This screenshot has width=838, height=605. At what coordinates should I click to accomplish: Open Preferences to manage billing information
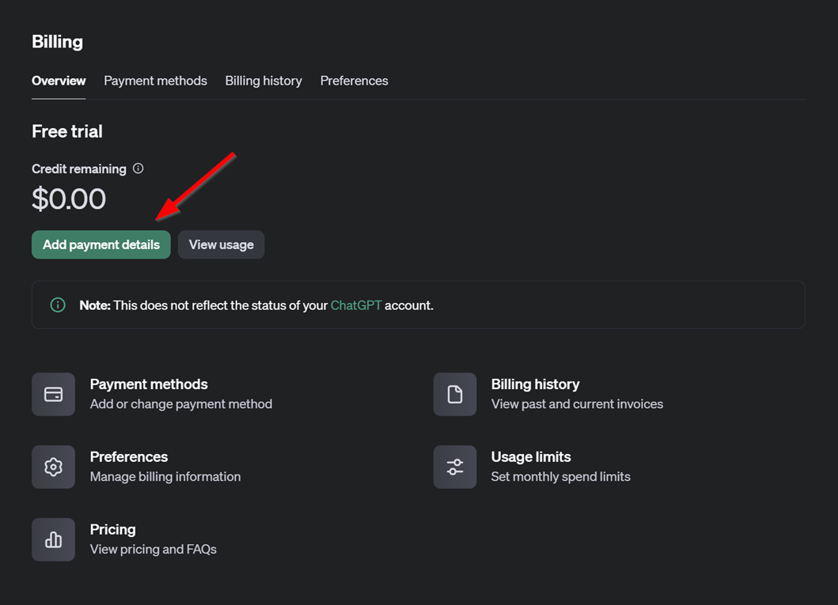click(x=128, y=456)
